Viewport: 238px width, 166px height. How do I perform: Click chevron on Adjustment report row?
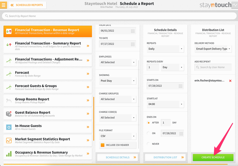[x=88, y=60]
